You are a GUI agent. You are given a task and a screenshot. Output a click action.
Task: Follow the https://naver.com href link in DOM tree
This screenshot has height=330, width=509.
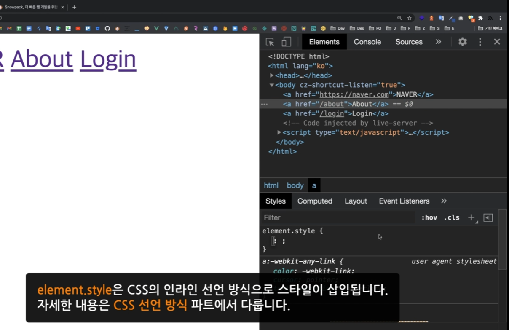tap(354, 94)
